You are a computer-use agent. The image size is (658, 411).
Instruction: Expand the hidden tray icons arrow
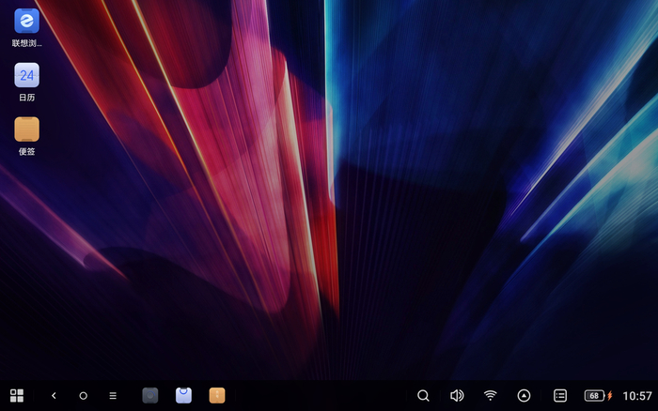tap(524, 396)
